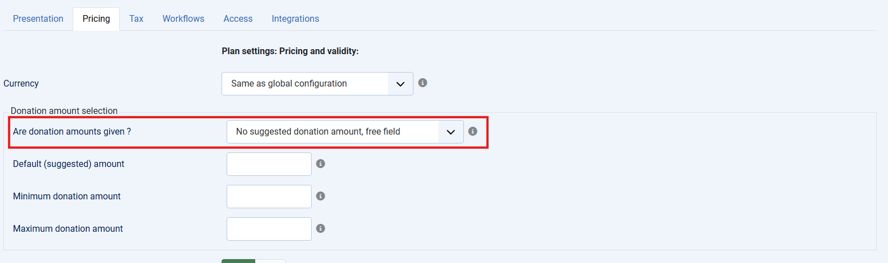
Task: Click info icon beside Default suggested amount field
Action: click(321, 164)
